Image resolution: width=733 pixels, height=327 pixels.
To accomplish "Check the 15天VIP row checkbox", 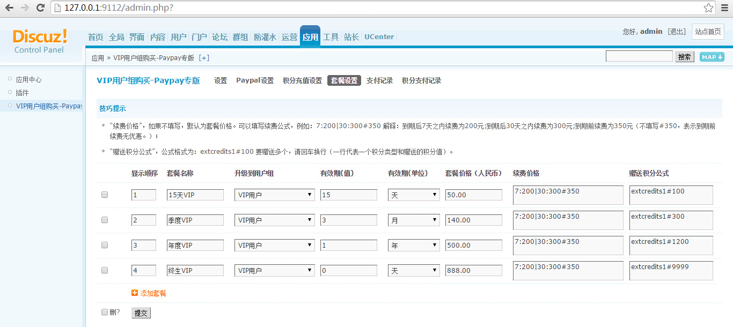I will click(105, 195).
